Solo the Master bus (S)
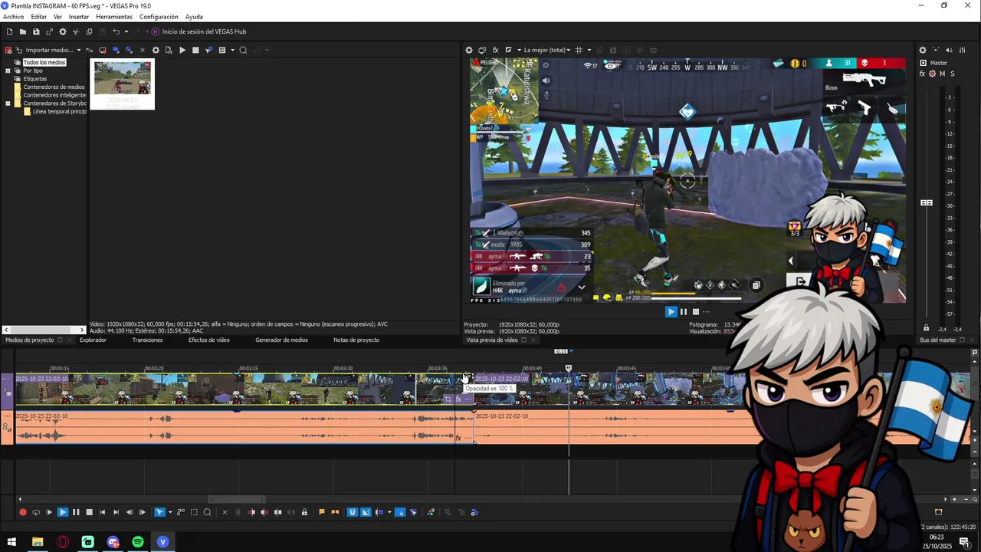This screenshot has height=552, width=981. tap(953, 74)
